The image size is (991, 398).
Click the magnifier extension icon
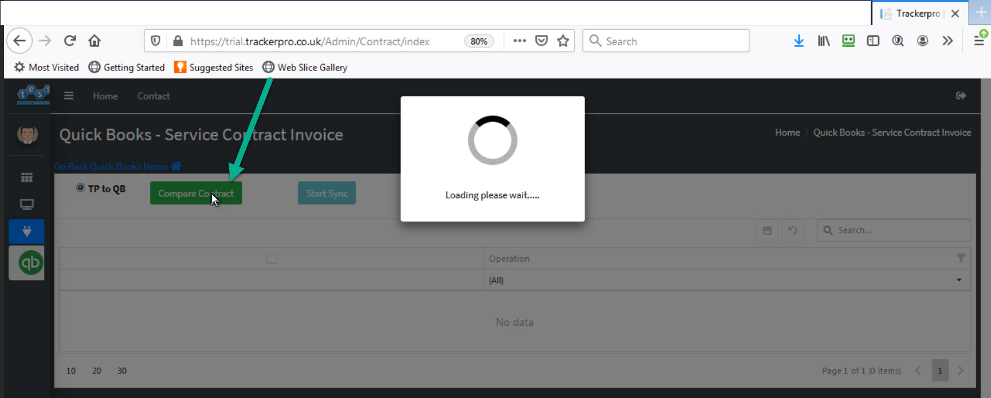coord(898,41)
